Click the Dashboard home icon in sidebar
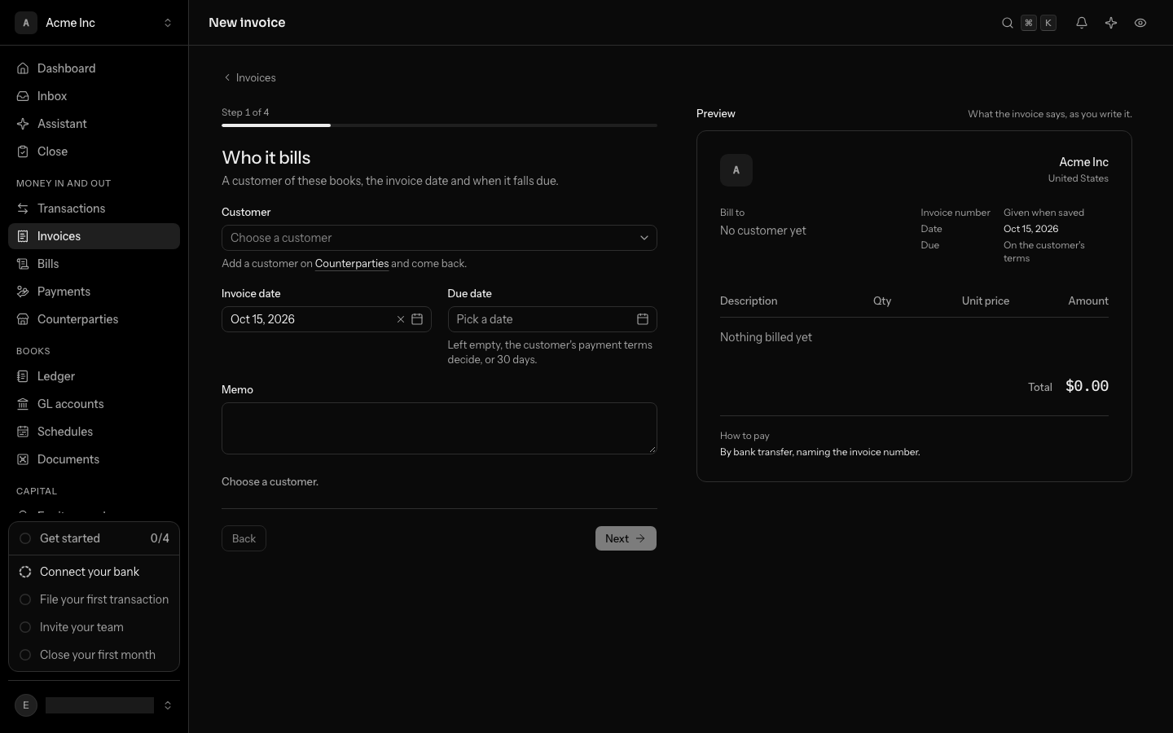Image resolution: width=1173 pixels, height=733 pixels. pyautogui.click(x=23, y=68)
